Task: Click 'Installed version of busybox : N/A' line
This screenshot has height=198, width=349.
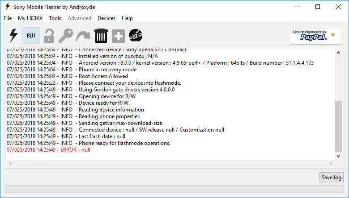Action: pos(82,56)
